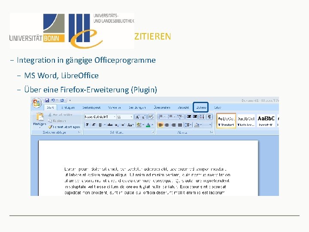Screen dimensions: 309x232
Task: Apply the Standard style
Action: click(x=226, y=121)
